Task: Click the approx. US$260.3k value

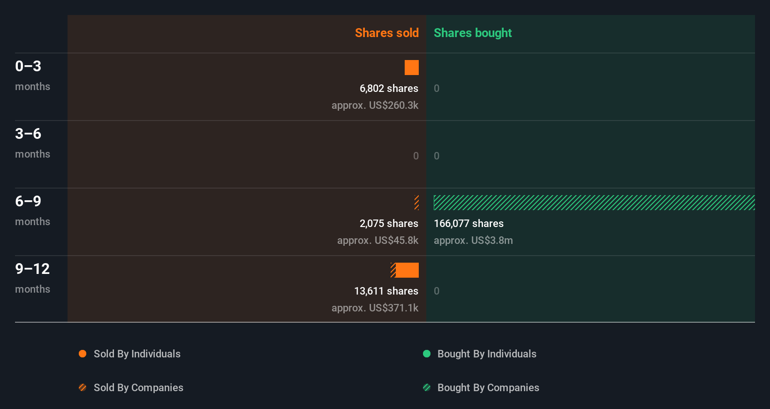Action: pyautogui.click(x=375, y=106)
